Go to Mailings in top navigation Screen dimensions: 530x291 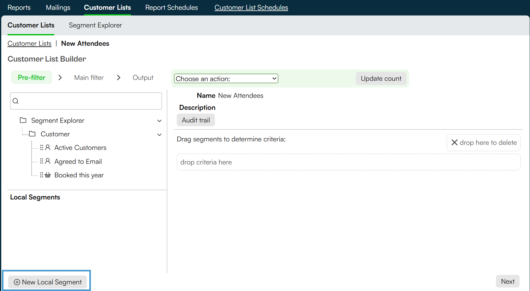coord(58,8)
